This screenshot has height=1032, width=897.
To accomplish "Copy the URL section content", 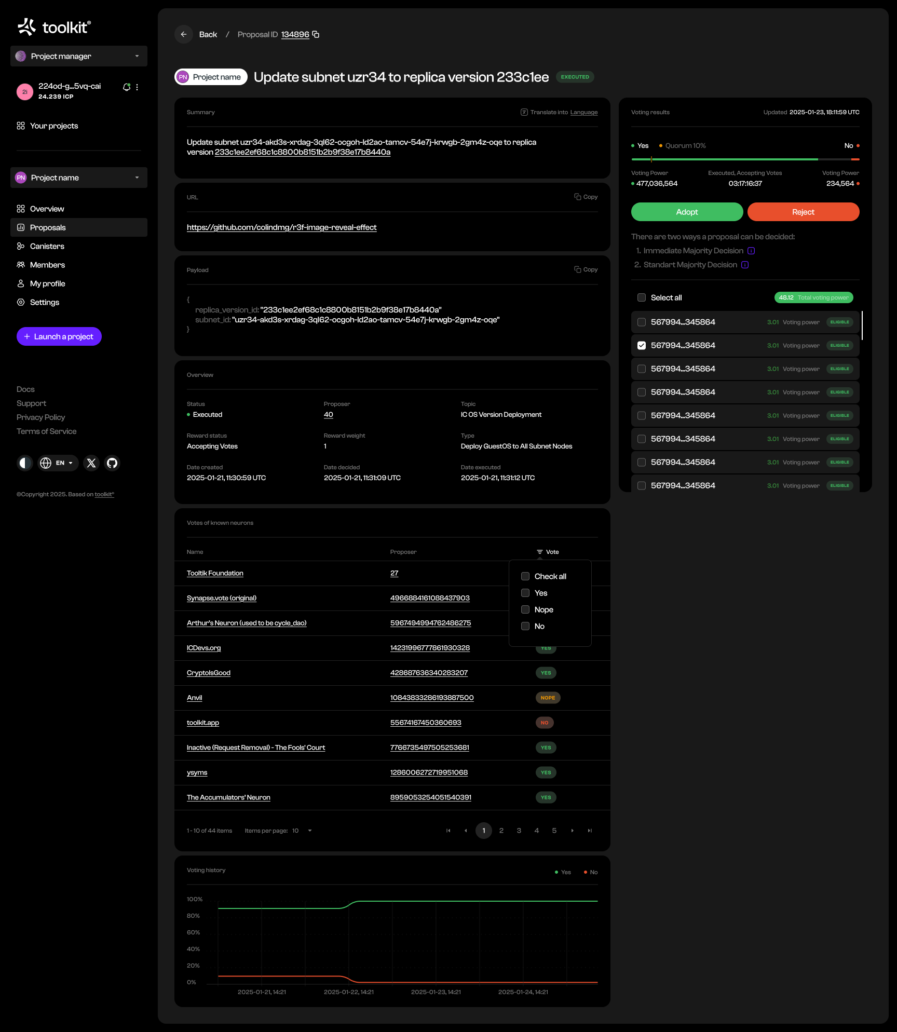I will point(586,197).
